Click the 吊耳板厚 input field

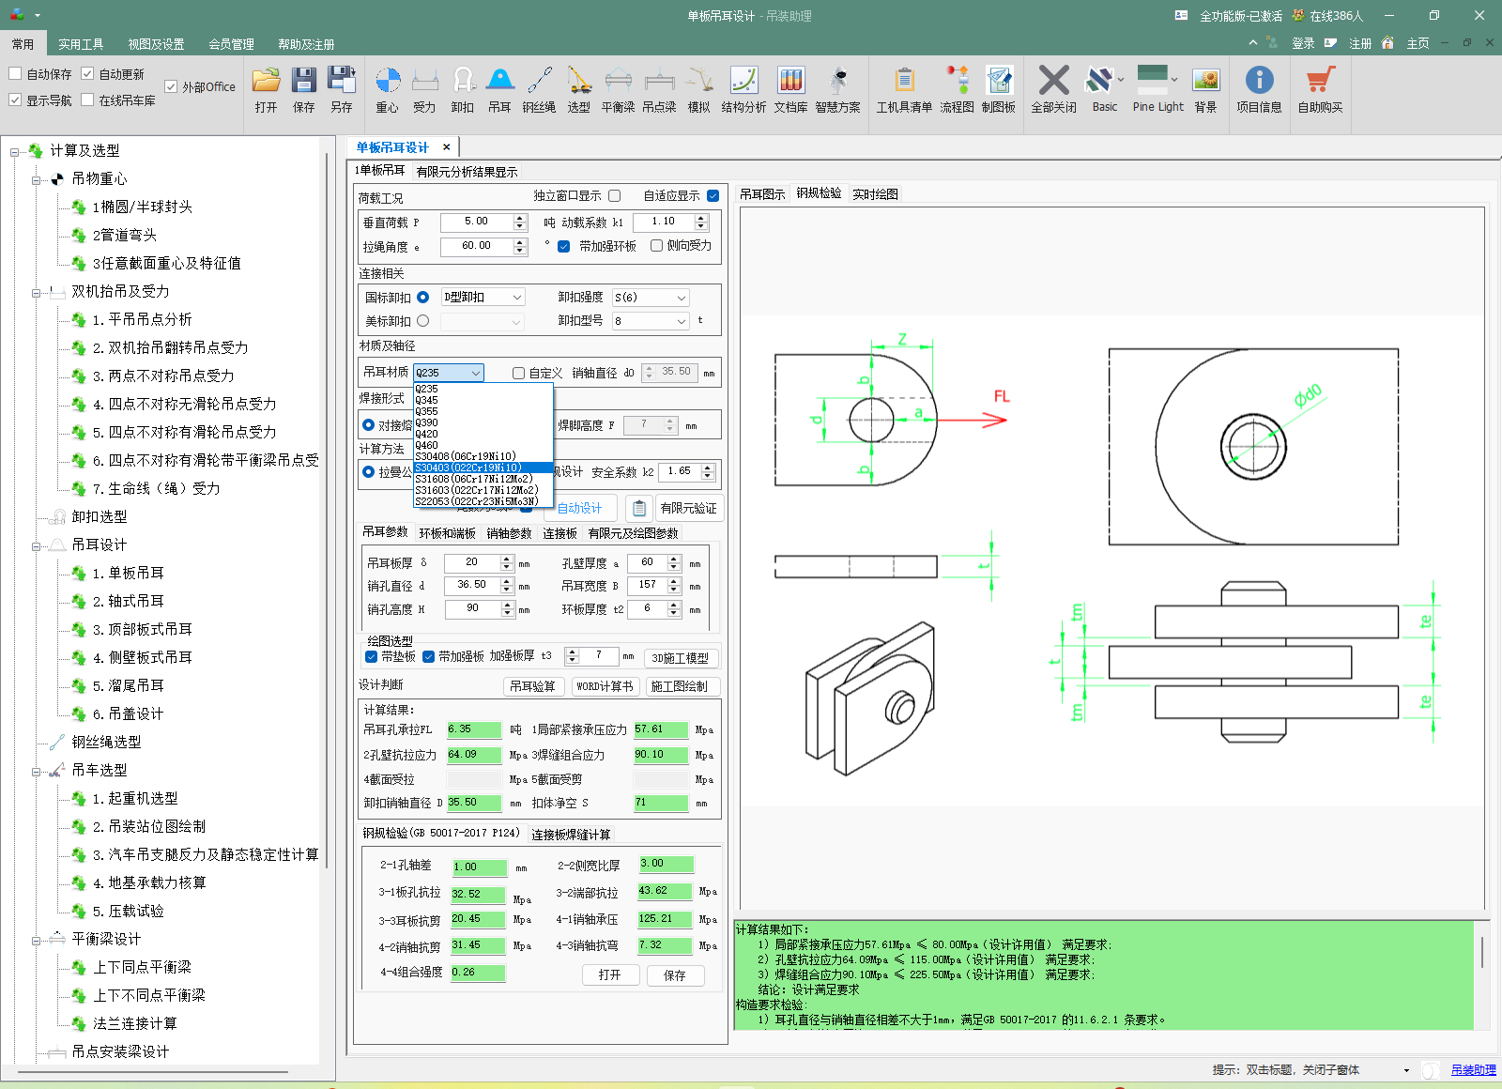click(x=471, y=562)
